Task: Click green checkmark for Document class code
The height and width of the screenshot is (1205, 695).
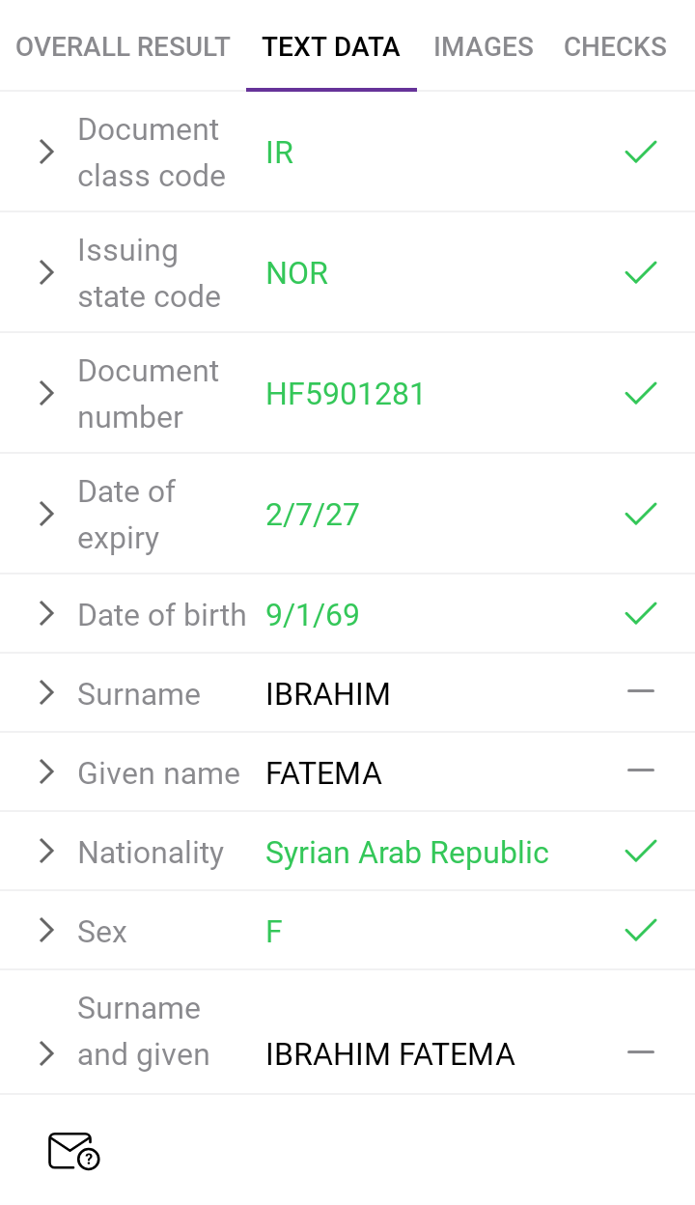Action: click(x=641, y=152)
